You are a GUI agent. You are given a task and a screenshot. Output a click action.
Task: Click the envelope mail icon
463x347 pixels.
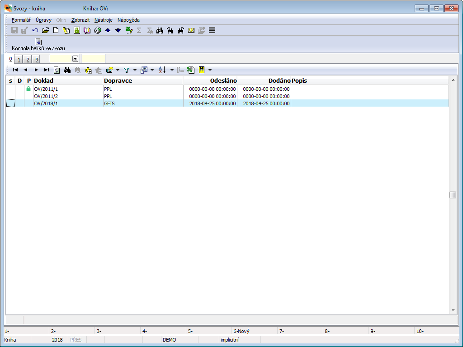tap(191, 30)
